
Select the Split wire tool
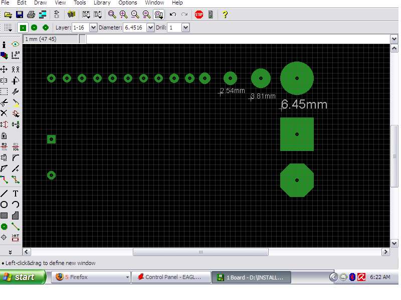(x=4, y=168)
